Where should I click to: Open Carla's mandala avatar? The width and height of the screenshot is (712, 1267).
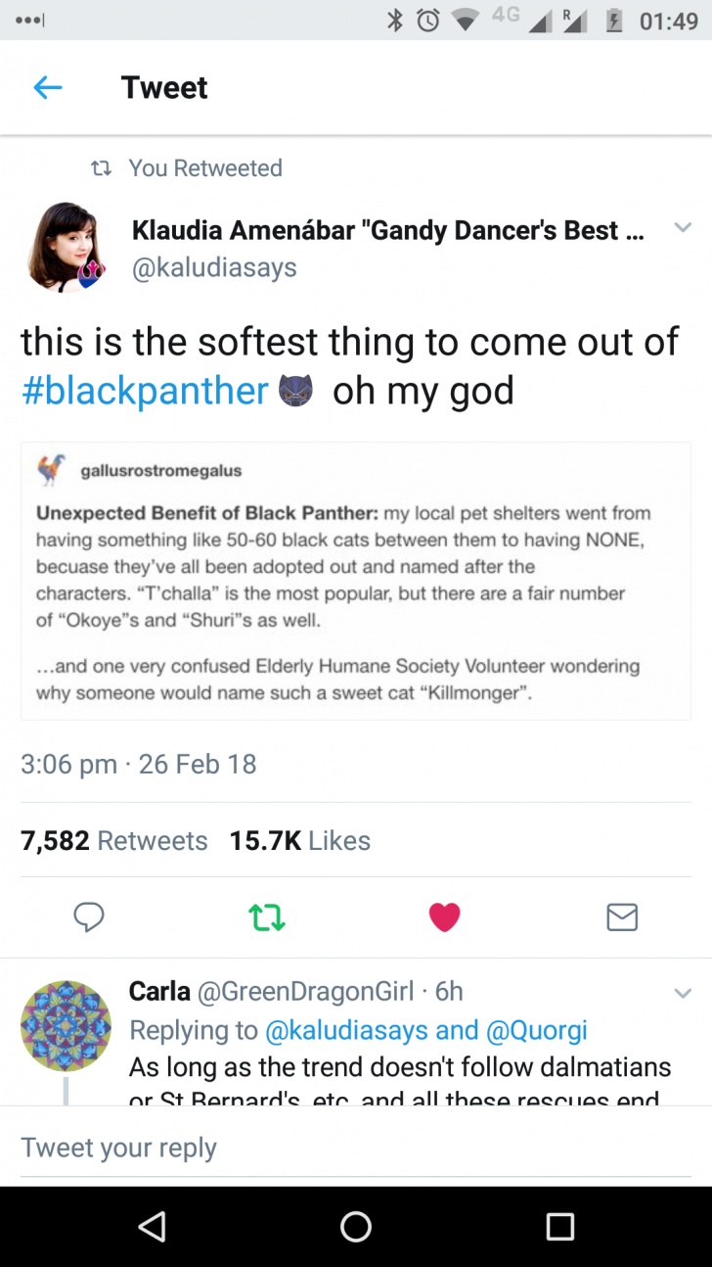click(66, 1025)
